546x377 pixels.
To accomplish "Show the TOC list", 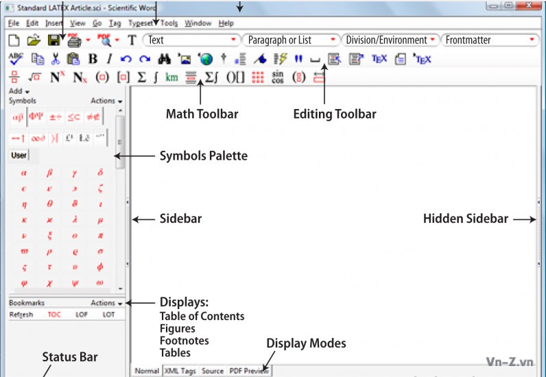I will 54,315.
